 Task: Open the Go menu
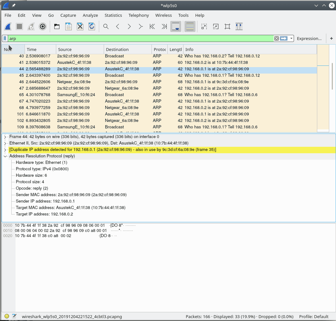51,15
